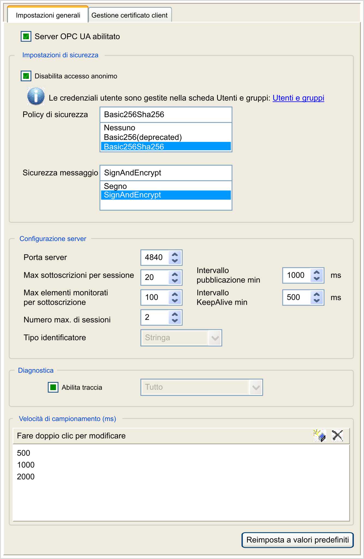Select the Impostazioni generali tab
Screen dimensions: 364x559
click(x=48, y=15)
